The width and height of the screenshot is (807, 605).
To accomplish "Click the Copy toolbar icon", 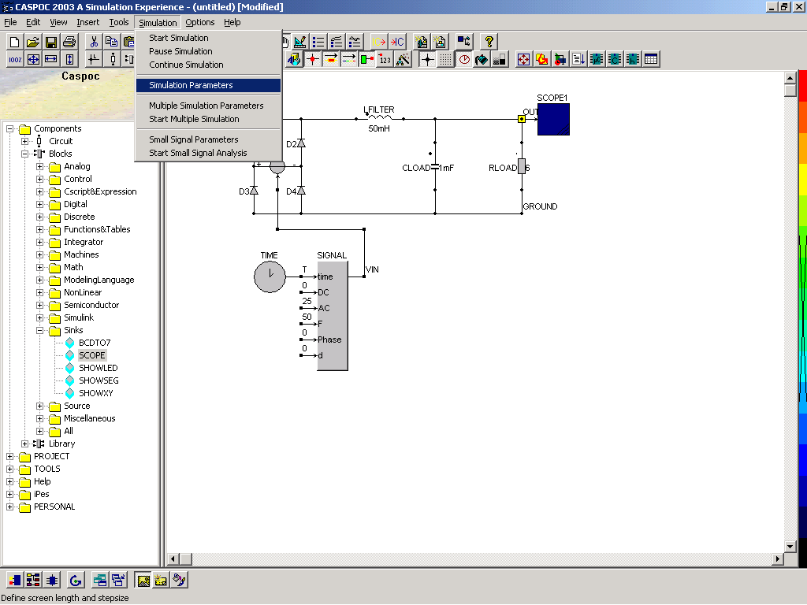I will (111, 42).
